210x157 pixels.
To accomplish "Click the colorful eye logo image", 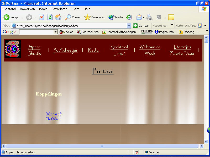I will pos(13,49).
